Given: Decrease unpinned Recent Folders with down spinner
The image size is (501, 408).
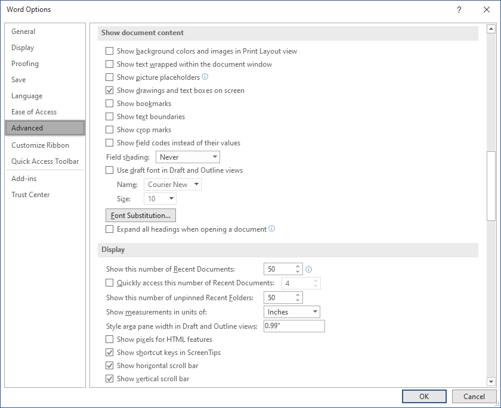Looking at the screenshot, I should [298, 301].
